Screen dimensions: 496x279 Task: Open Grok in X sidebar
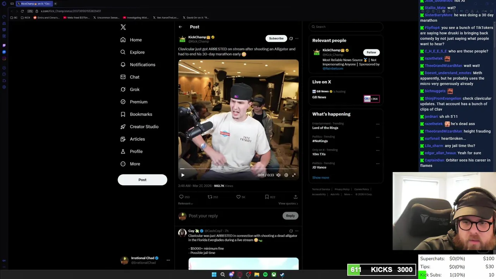tap(130, 90)
